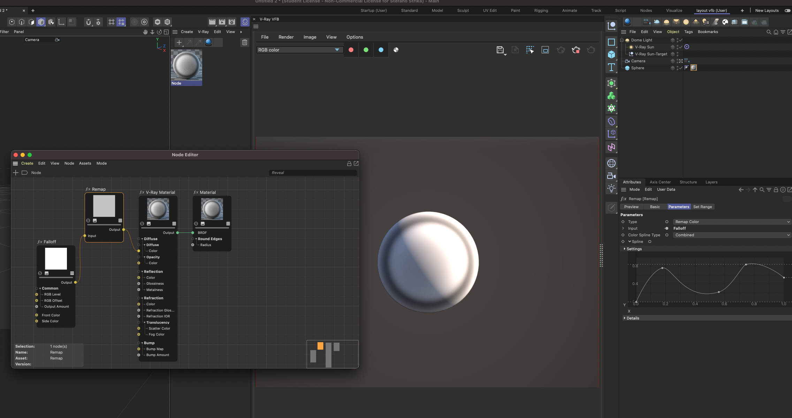Open the Options menu in VFB
Image resolution: width=792 pixels, height=418 pixels.
tap(355, 37)
